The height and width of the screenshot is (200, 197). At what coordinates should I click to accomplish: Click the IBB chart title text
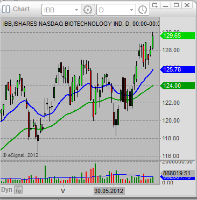81,24
